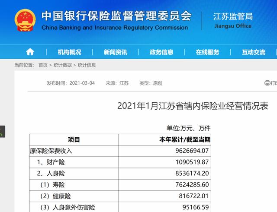Click 中国银行保险监督管理委员会 title
Image resolution: width=277 pixels, height=212 pixels.
(x=116, y=16)
